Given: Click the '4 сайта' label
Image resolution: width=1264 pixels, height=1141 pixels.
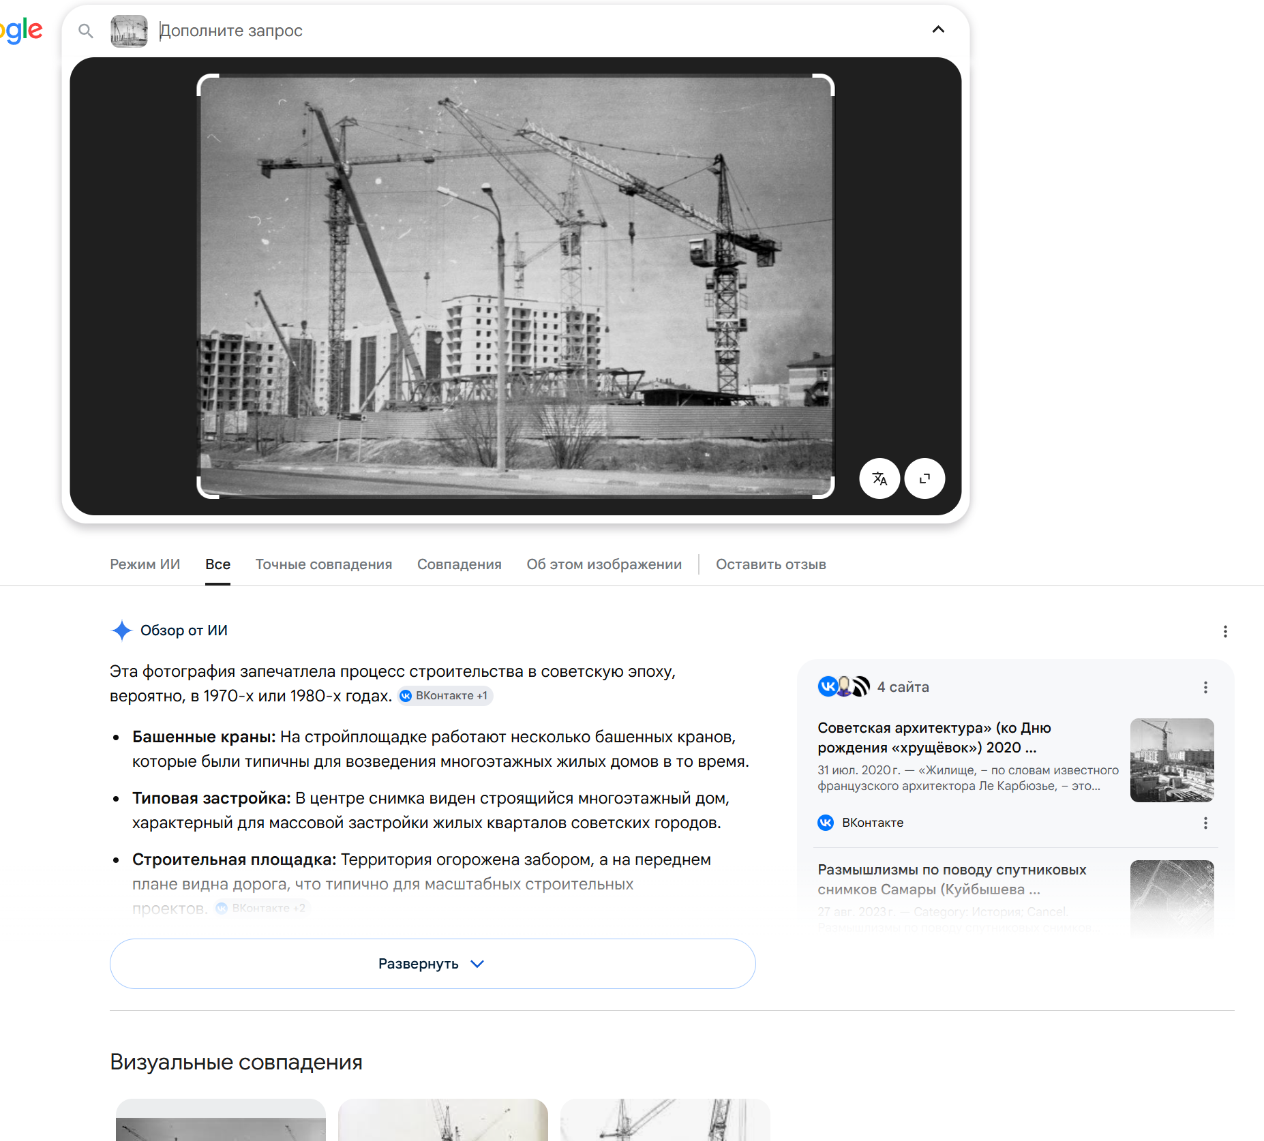Looking at the screenshot, I should [903, 687].
